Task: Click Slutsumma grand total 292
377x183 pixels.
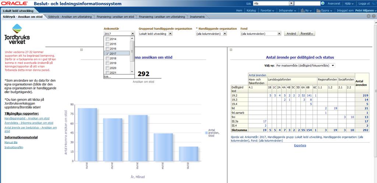Action: click(366, 130)
